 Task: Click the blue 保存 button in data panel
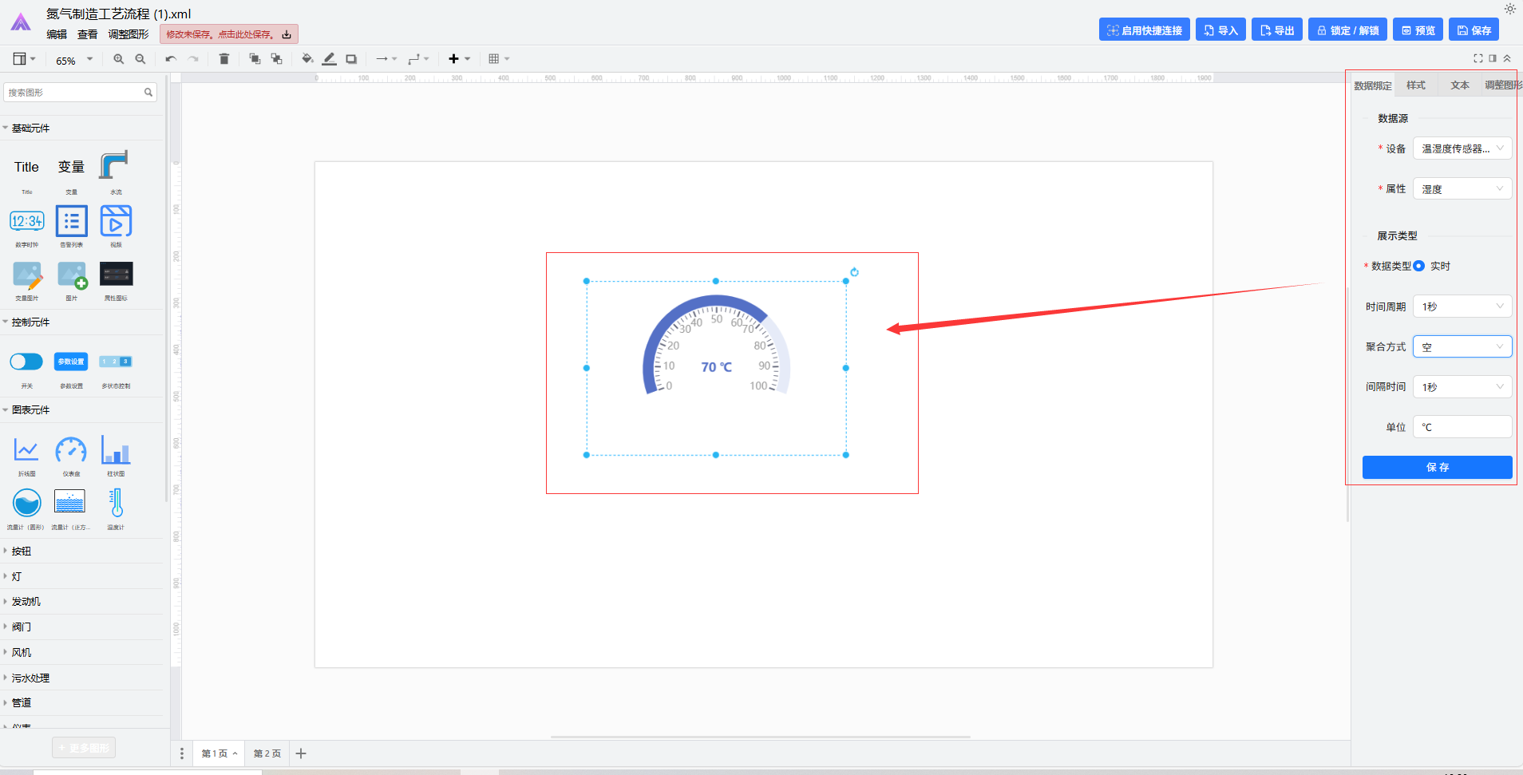1437,468
